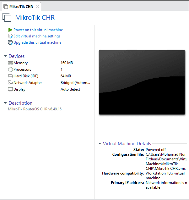The width and height of the screenshot is (189, 200).
Task: Click the Memory device icon
Action: click(10, 63)
